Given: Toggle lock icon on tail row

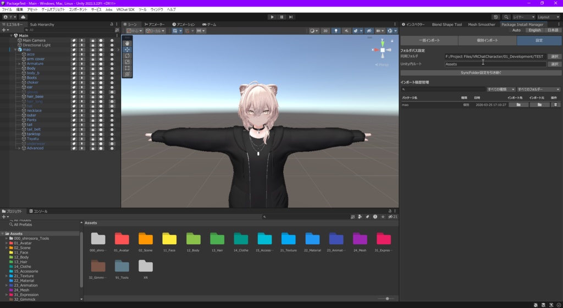Looking at the screenshot, I should (x=92, y=124).
